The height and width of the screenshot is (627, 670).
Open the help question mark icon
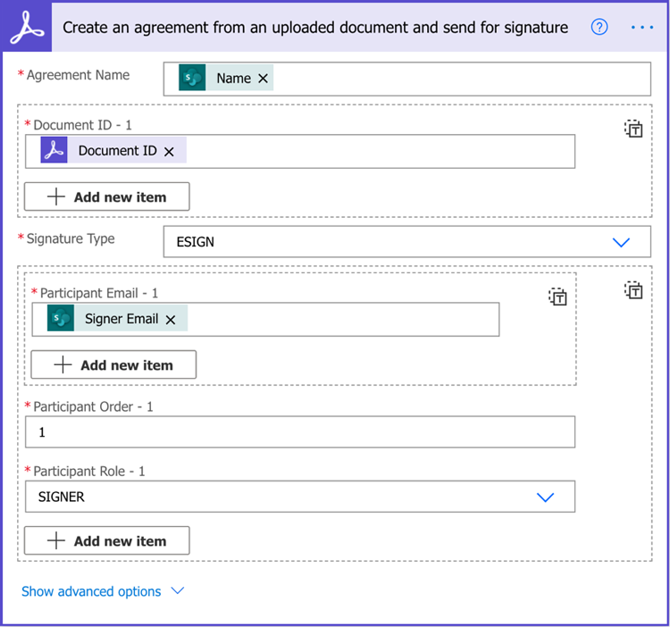[x=599, y=28]
